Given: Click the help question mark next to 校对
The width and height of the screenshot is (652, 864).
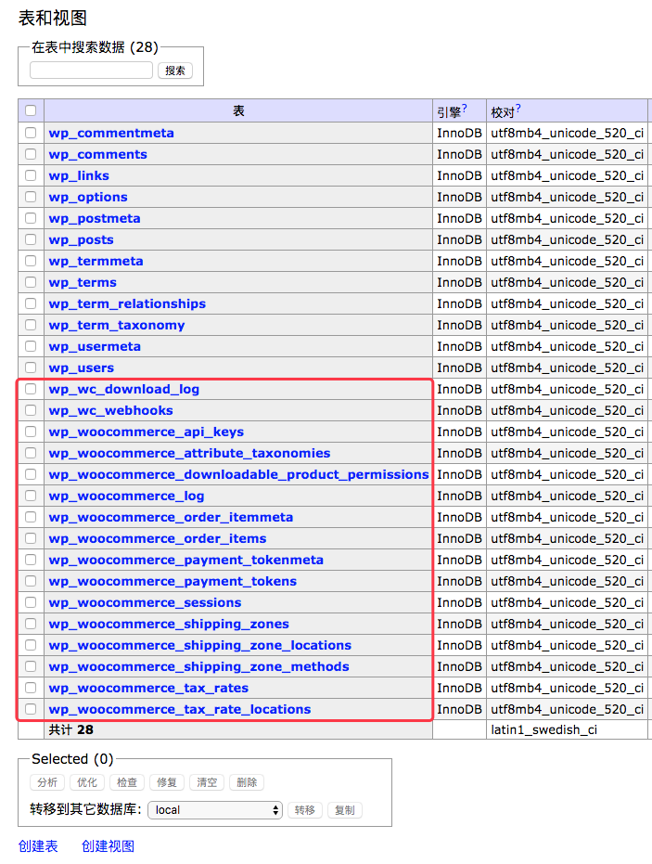Looking at the screenshot, I should point(518,109).
